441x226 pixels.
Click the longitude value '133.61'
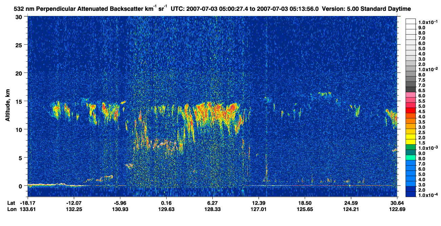[27, 209]
